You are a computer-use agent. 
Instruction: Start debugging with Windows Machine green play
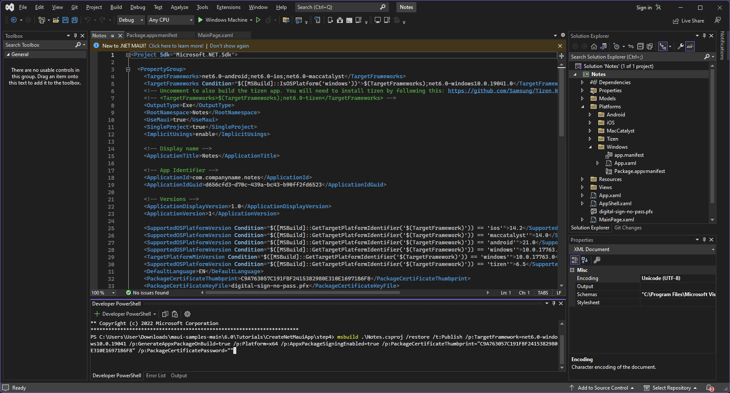pyautogui.click(x=201, y=20)
